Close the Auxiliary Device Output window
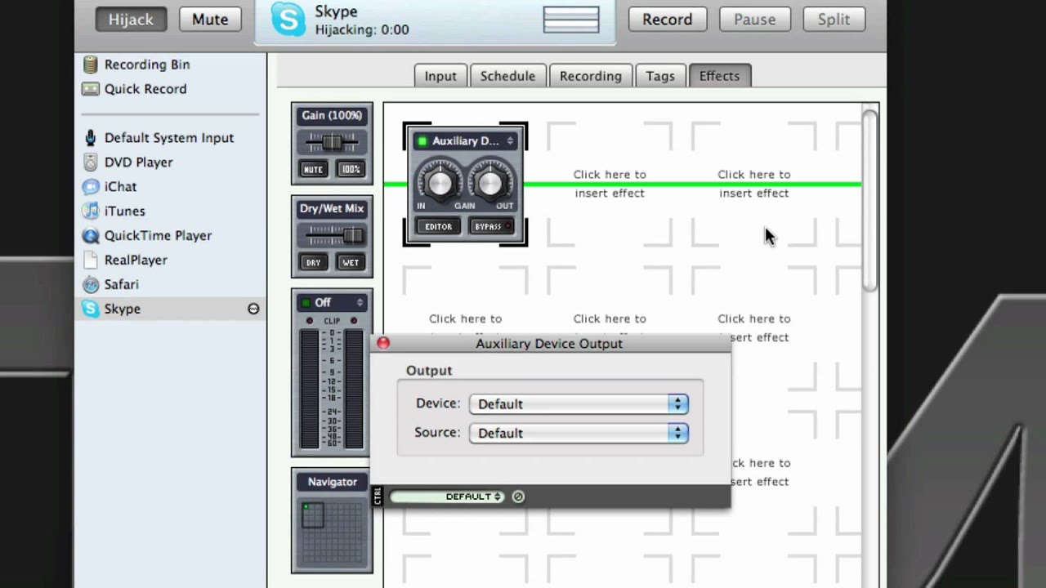The height and width of the screenshot is (588, 1046). 383,343
